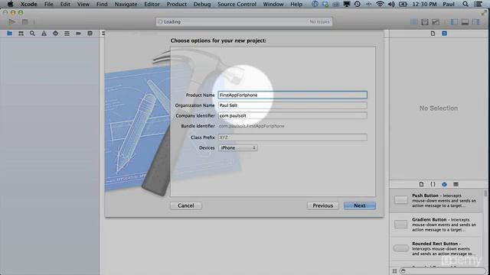
Task: Open the Find navigator magnifier icon
Action: point(32,34)
